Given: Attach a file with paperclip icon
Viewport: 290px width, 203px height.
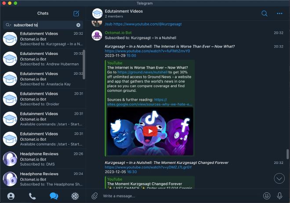Looking at the screenshot, I should [x=94, y=196].
